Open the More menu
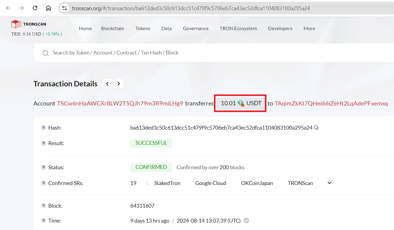Screen dimensions: 394x230 [309, 29]
